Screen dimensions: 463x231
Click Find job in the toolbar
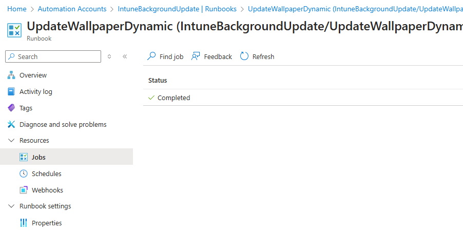tap(165, 56)
